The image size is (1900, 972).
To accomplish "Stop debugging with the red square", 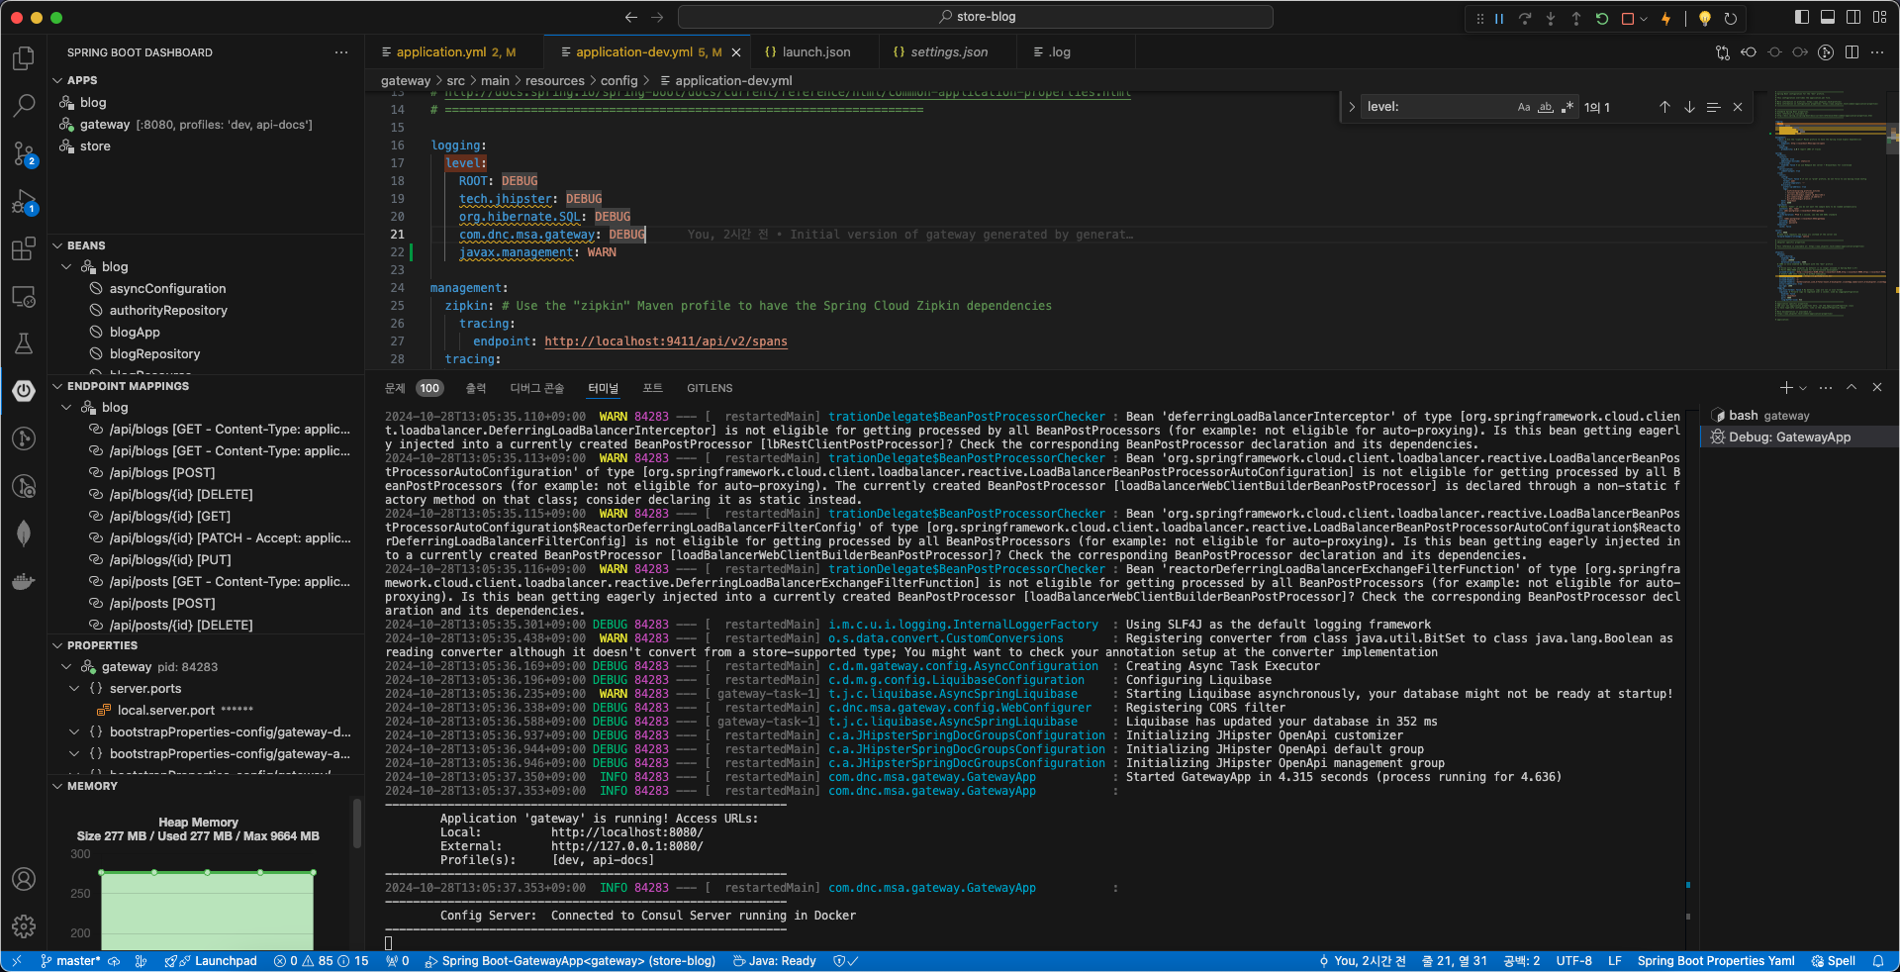I will [x=1627, y=19].
